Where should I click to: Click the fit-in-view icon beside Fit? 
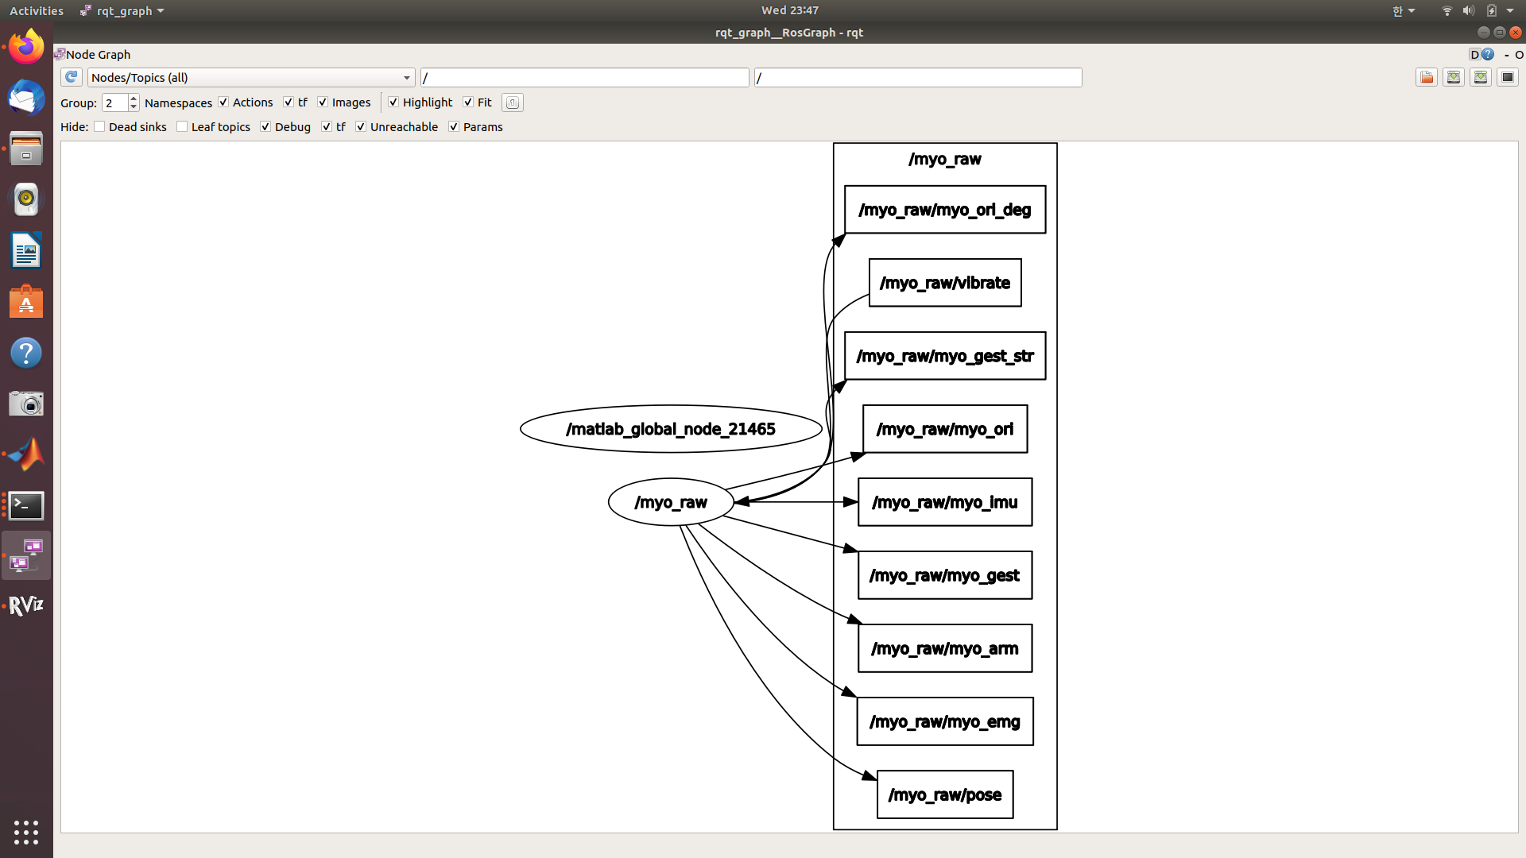tap(513, 102)
